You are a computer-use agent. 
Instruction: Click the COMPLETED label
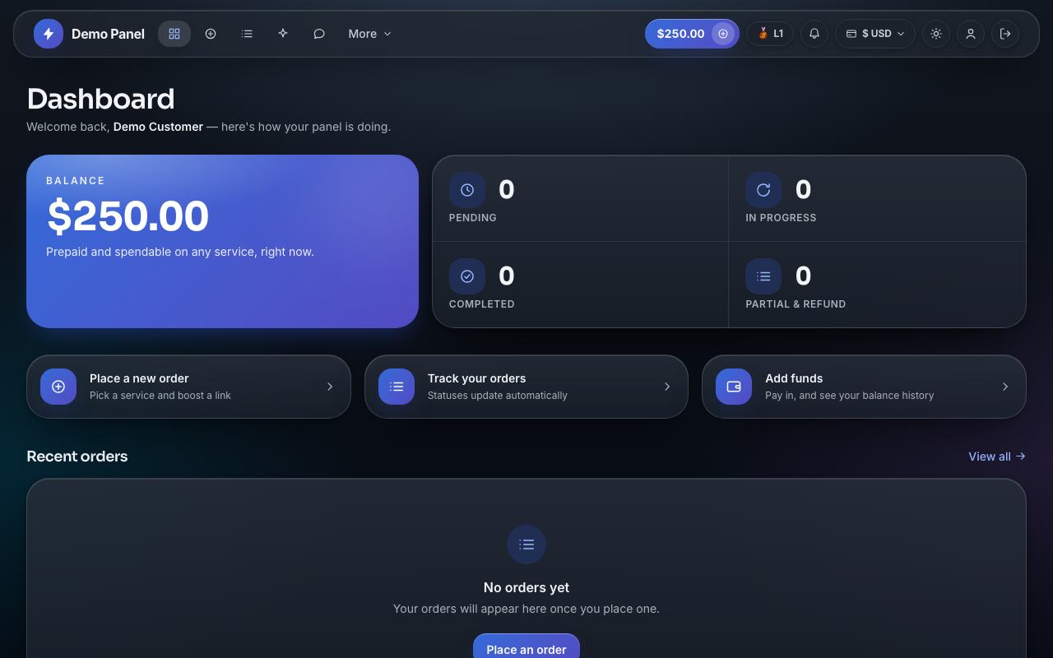(x=482, y=304)
